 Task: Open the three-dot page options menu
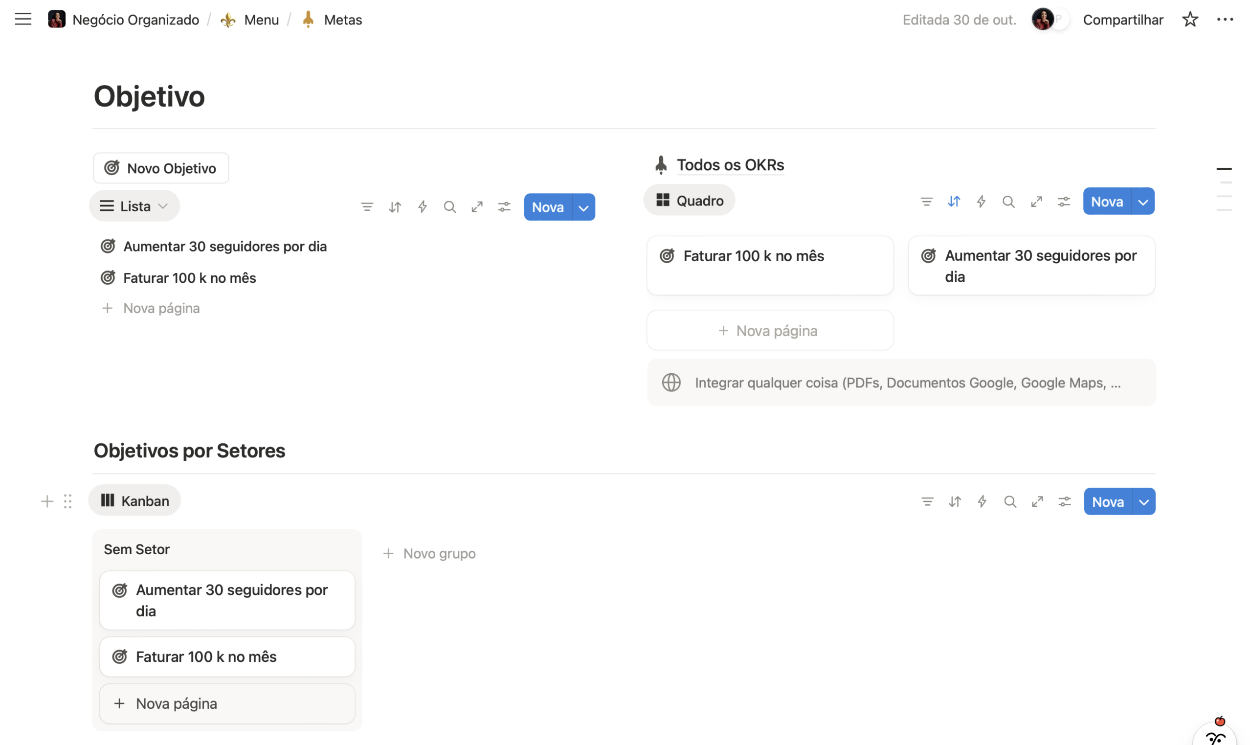pyautogui.click(x=1225, y=20)
